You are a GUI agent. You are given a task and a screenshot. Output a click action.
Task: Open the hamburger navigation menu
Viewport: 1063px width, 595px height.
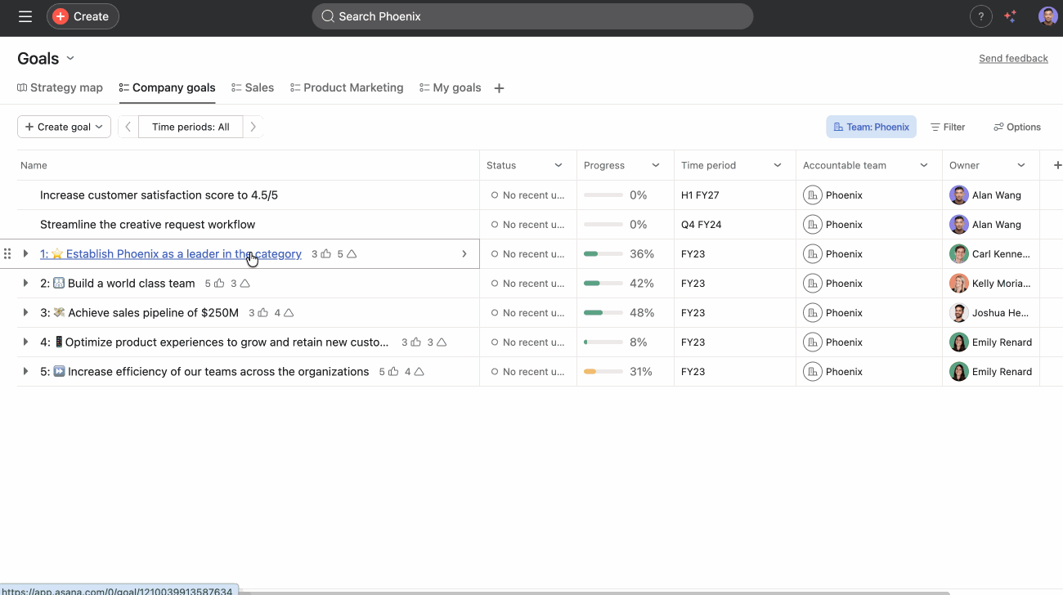coord(25,16)
